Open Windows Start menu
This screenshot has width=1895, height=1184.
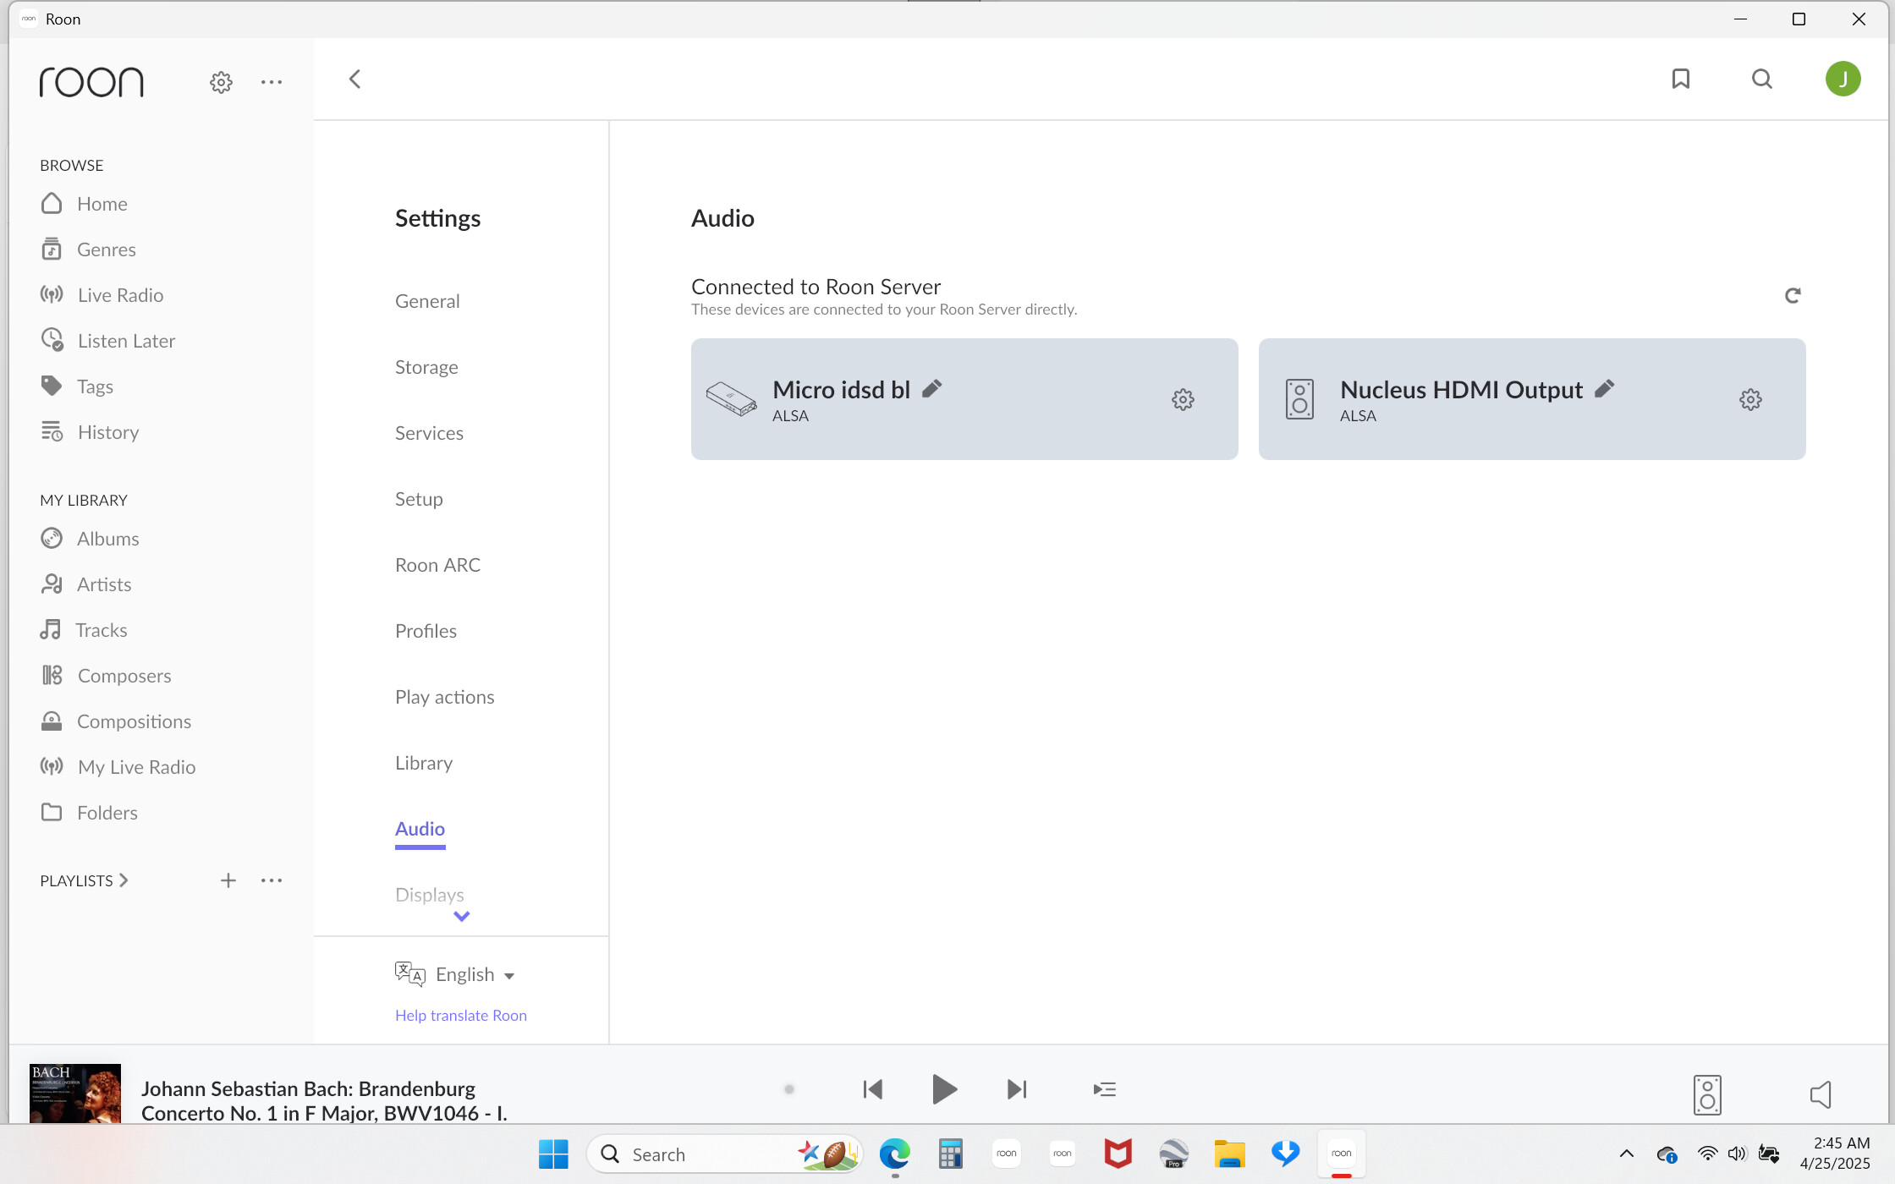point(553,1154)
